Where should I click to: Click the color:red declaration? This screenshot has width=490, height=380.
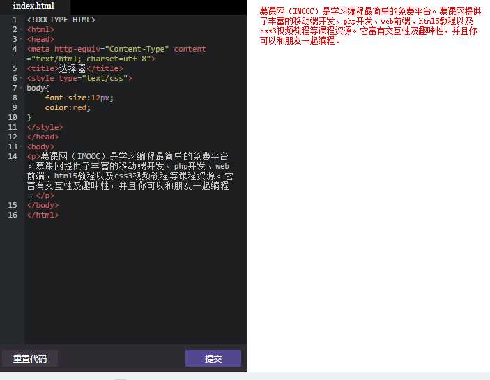(68, 107)
